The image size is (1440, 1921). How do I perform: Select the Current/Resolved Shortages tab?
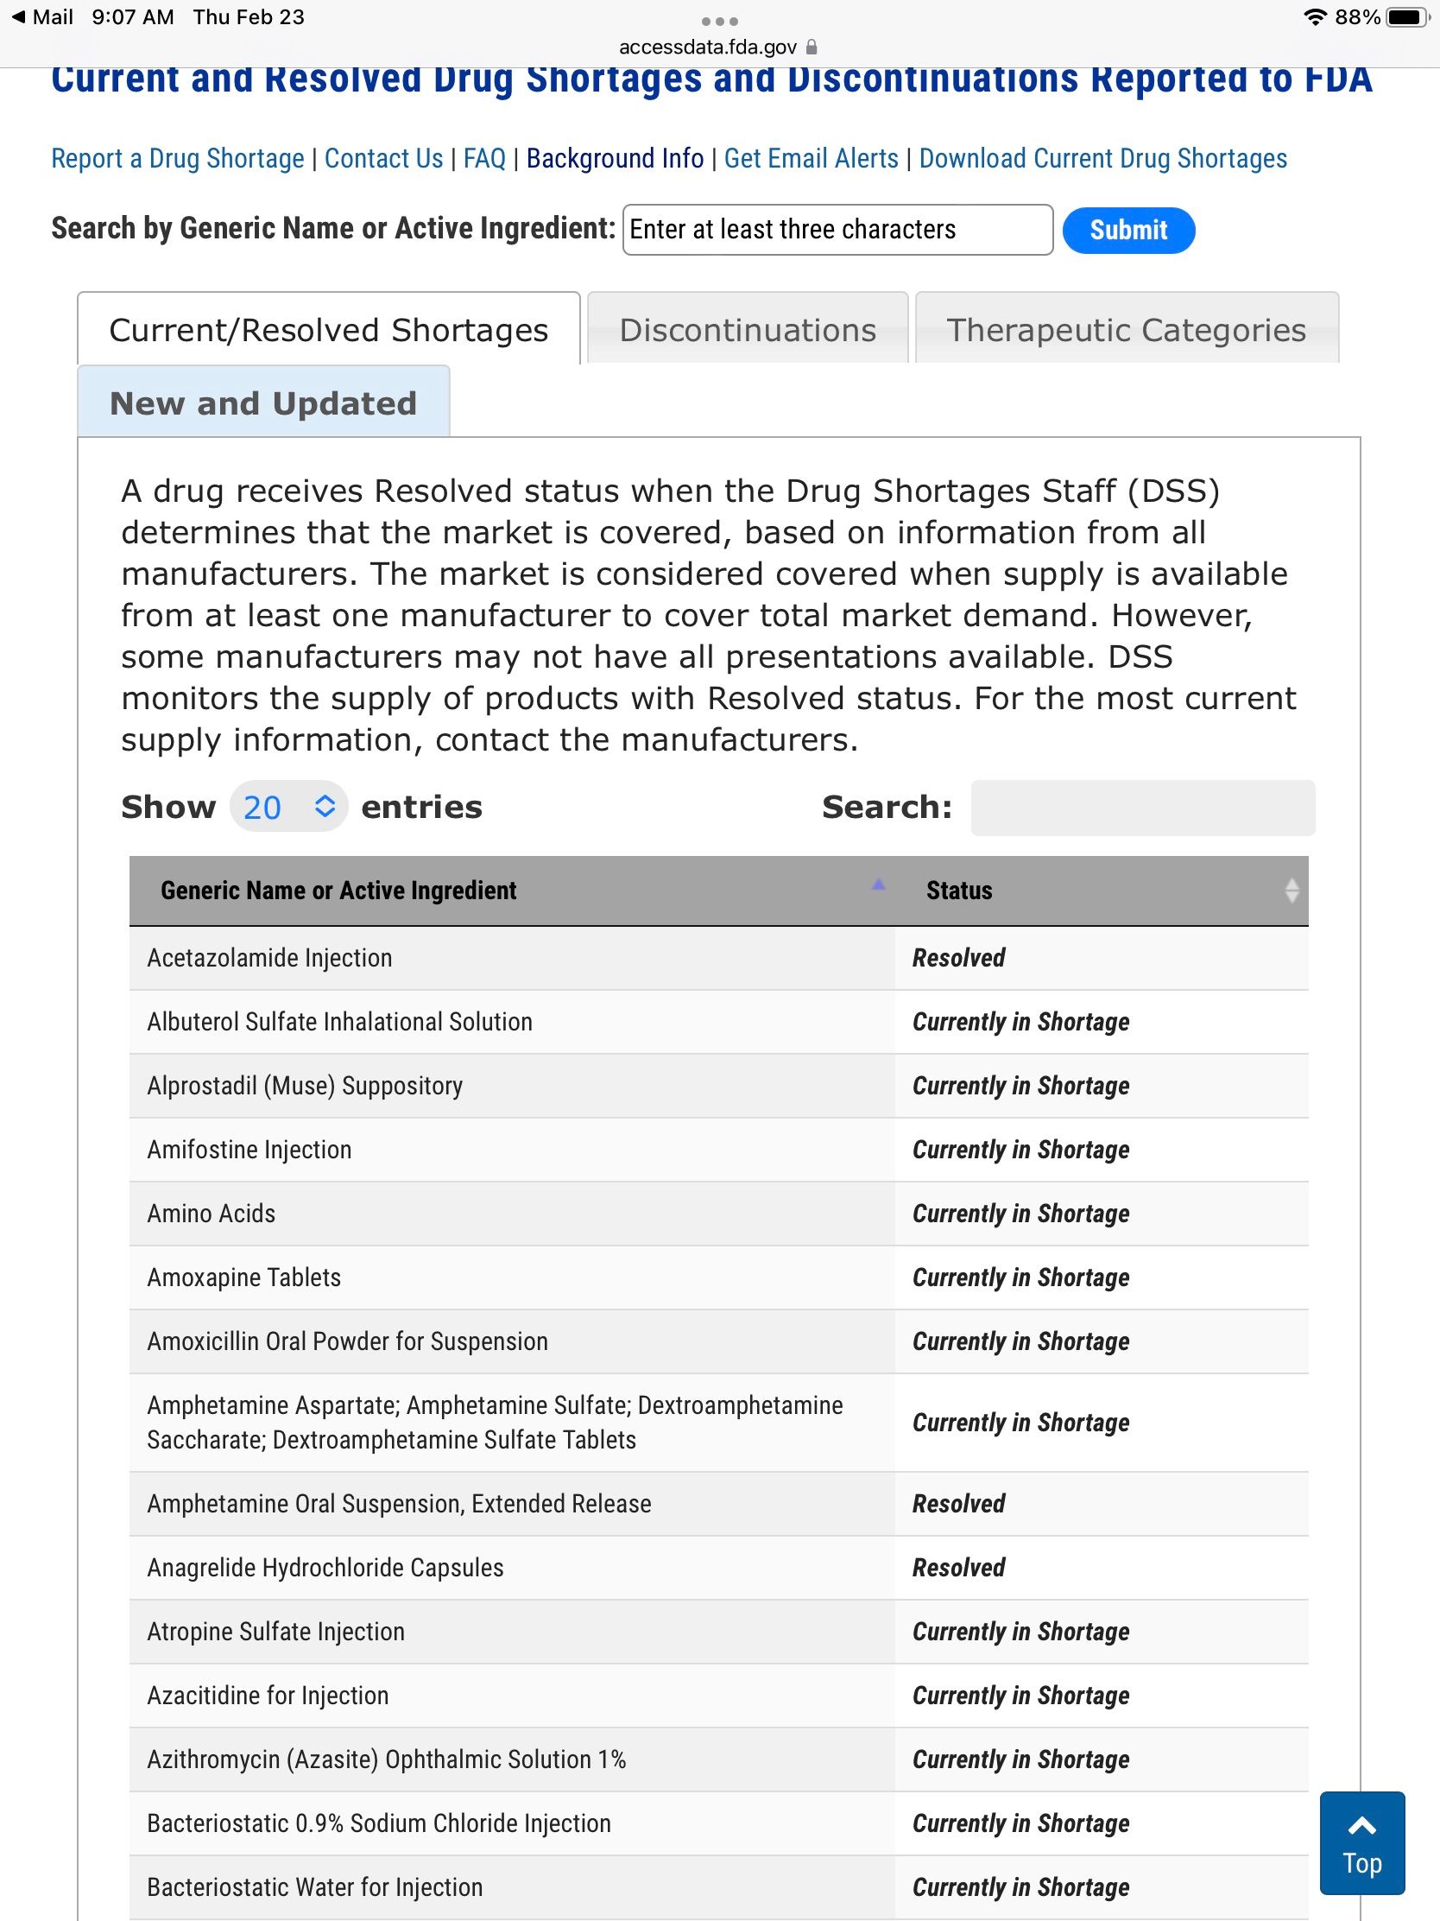point(328,330)
